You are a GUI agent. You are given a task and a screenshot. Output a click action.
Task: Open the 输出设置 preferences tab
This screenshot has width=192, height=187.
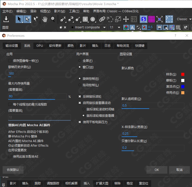coord(12,46)
